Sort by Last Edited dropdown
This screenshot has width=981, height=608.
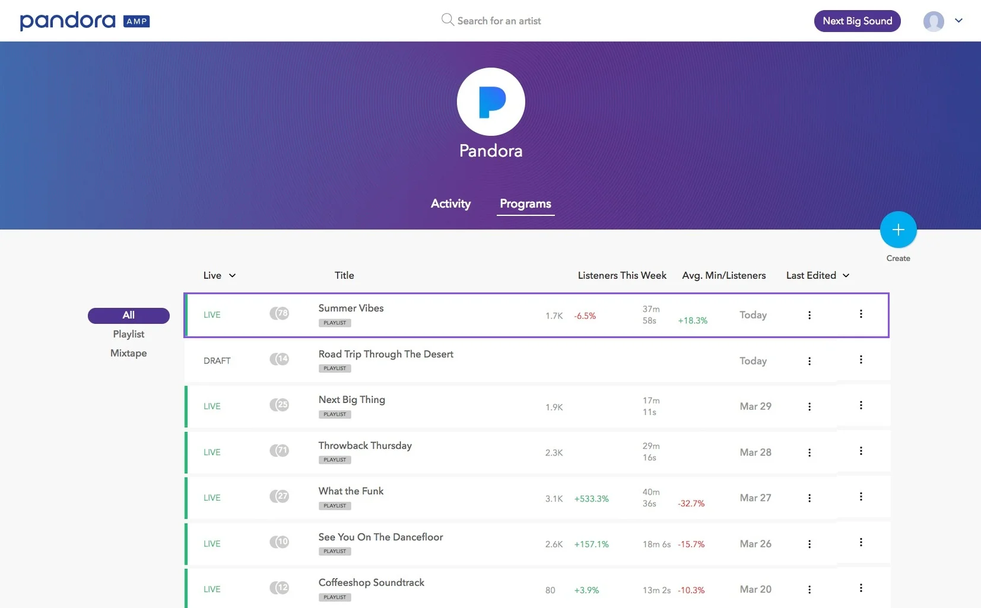click(818, 275)
